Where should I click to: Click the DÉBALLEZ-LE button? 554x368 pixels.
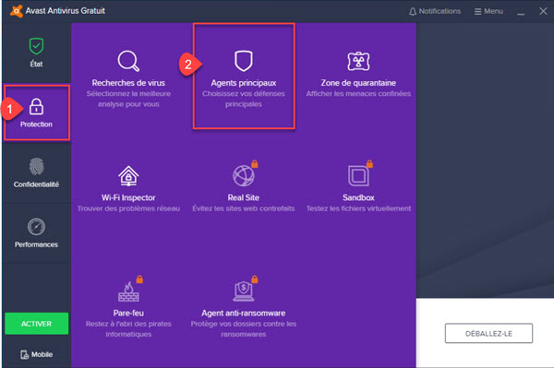(488, 334)
